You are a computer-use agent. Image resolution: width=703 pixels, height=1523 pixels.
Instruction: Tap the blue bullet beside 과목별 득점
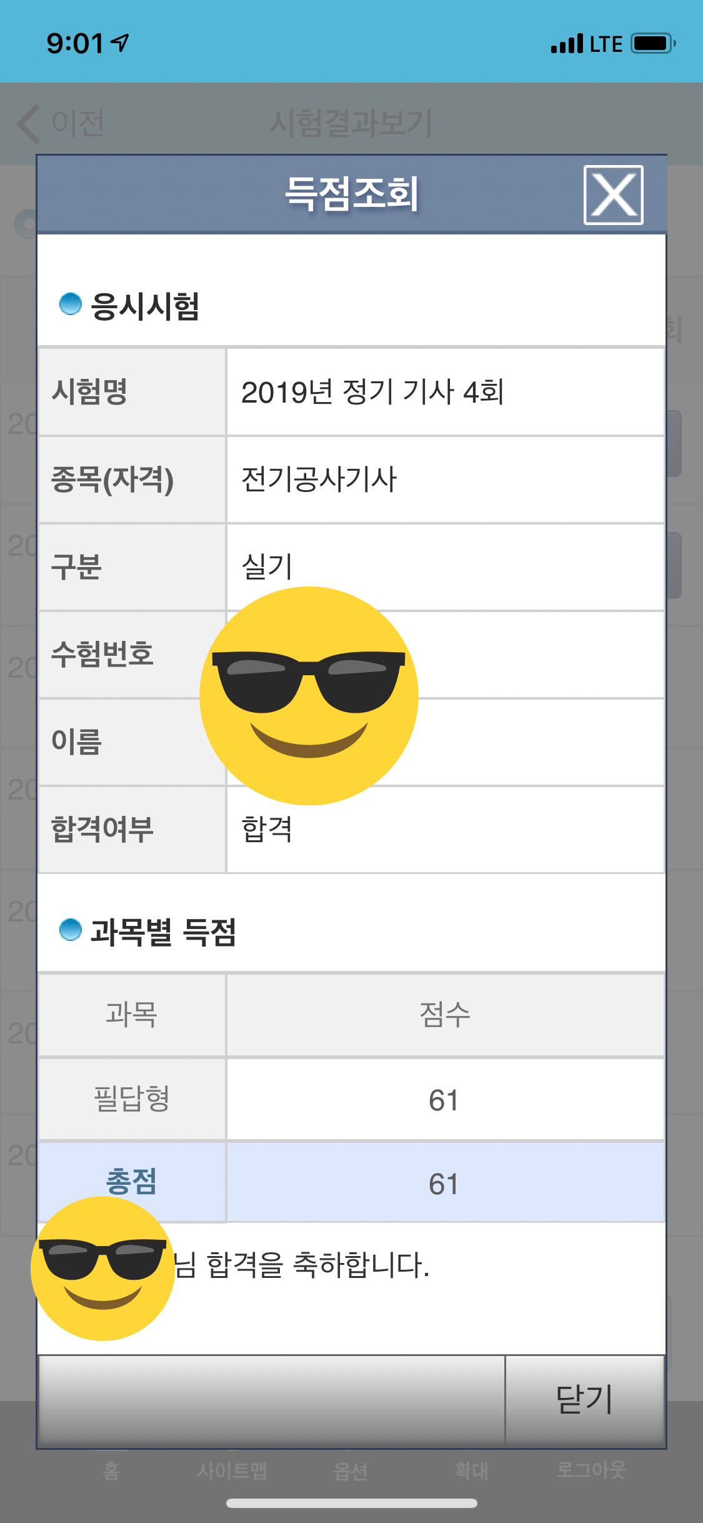click(70, 929)
